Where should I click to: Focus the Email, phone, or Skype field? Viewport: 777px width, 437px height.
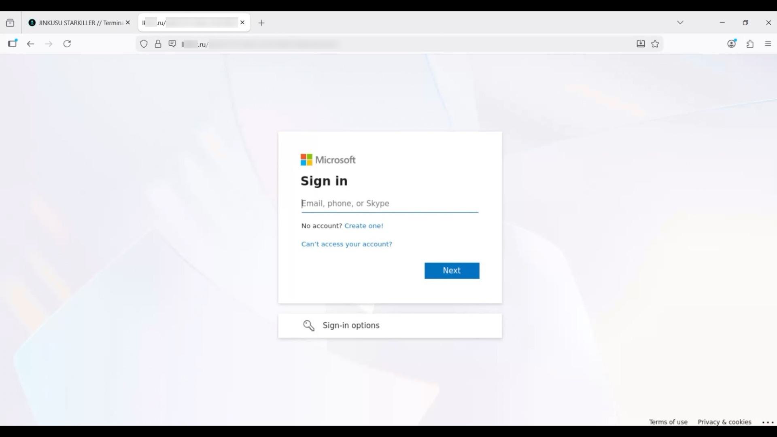coord(390,204)
